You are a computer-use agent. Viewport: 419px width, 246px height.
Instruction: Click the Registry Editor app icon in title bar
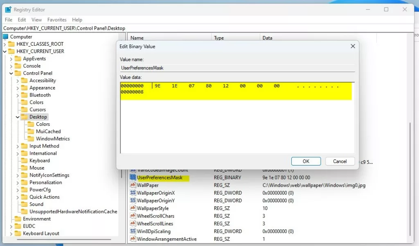[x=8, y=10]
